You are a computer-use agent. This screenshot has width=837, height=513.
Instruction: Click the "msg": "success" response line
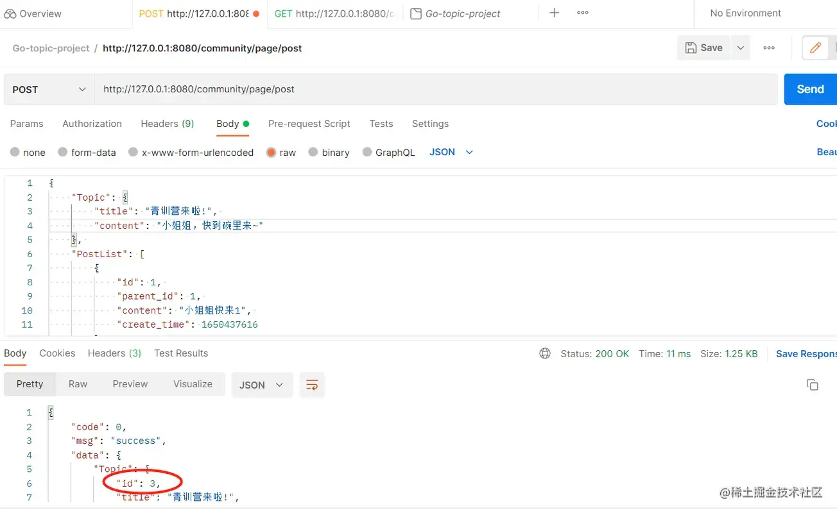click(119, 441)
